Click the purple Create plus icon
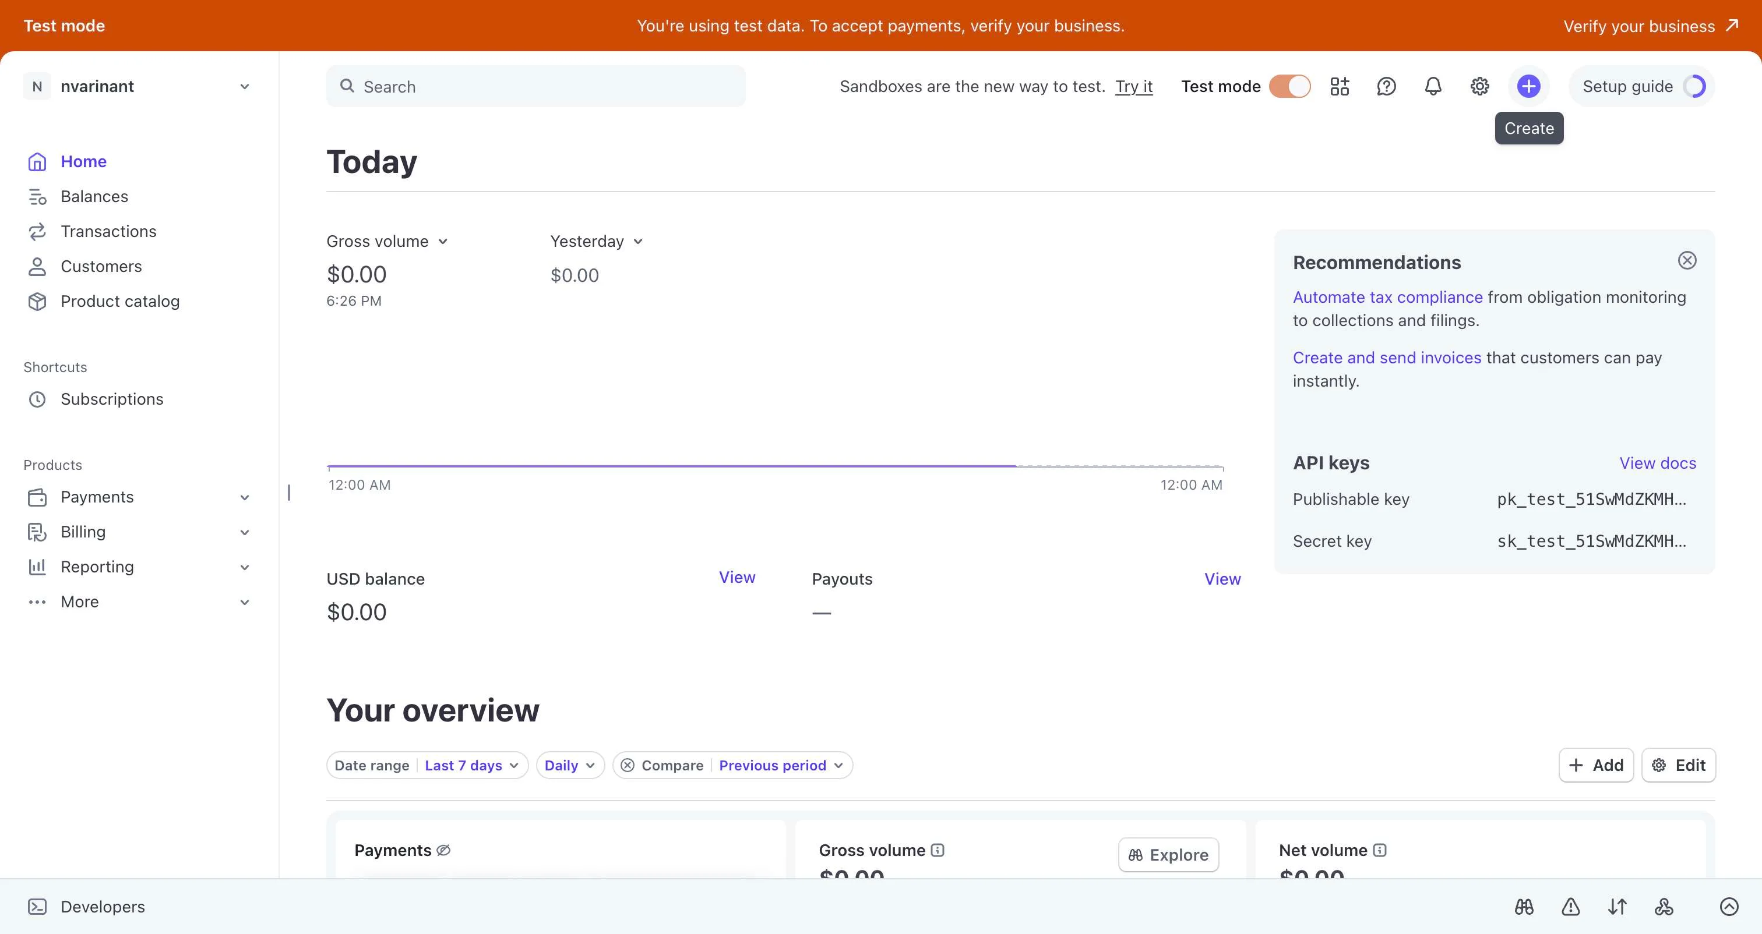This screenshot has height=934, width=1762. 1528,86
